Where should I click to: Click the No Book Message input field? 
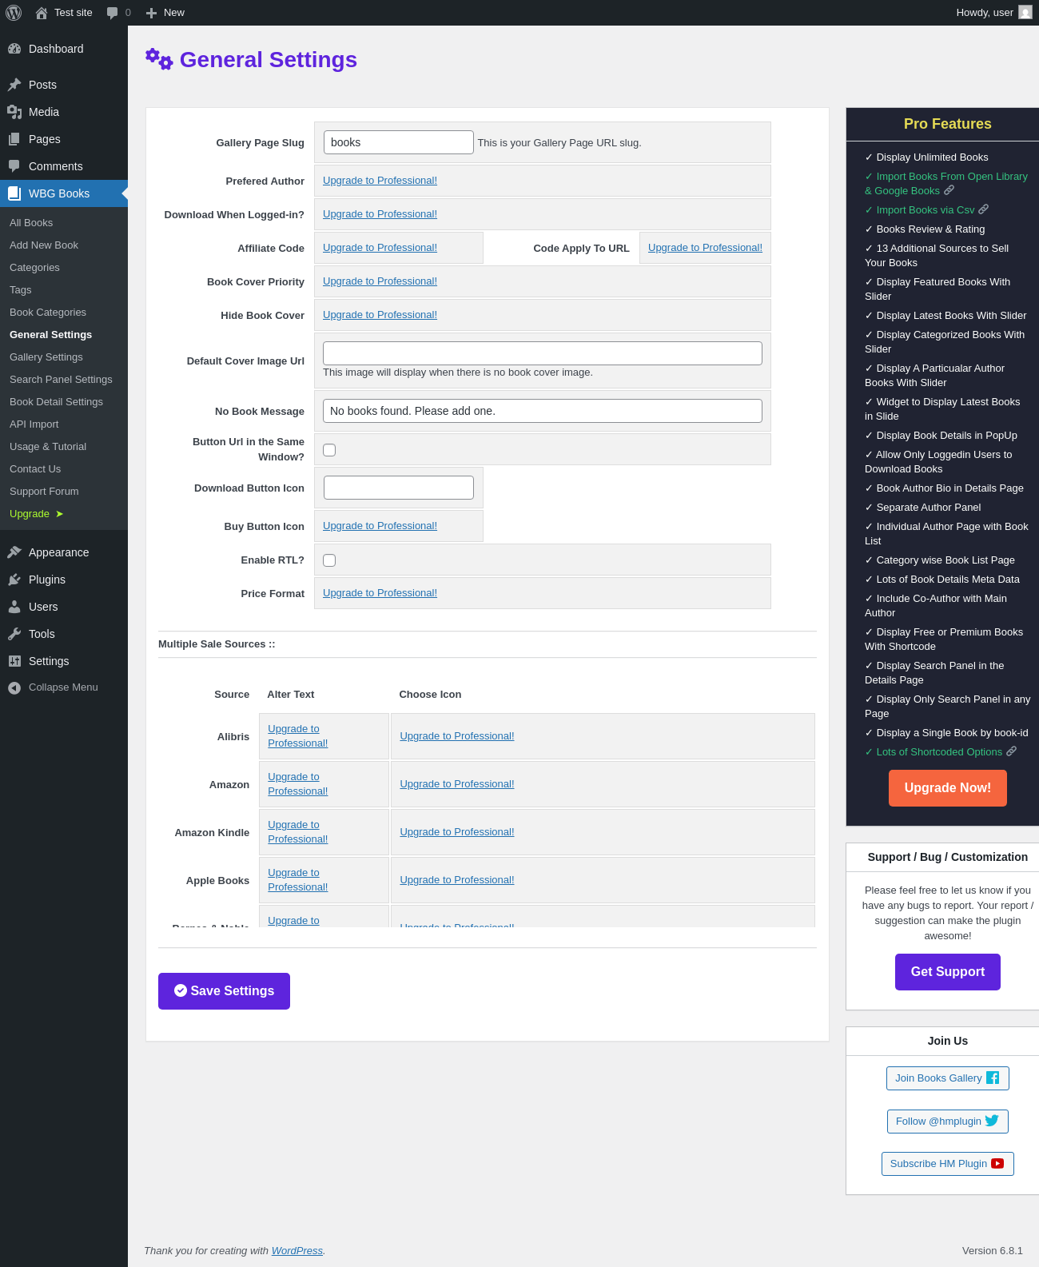(543, 411)
